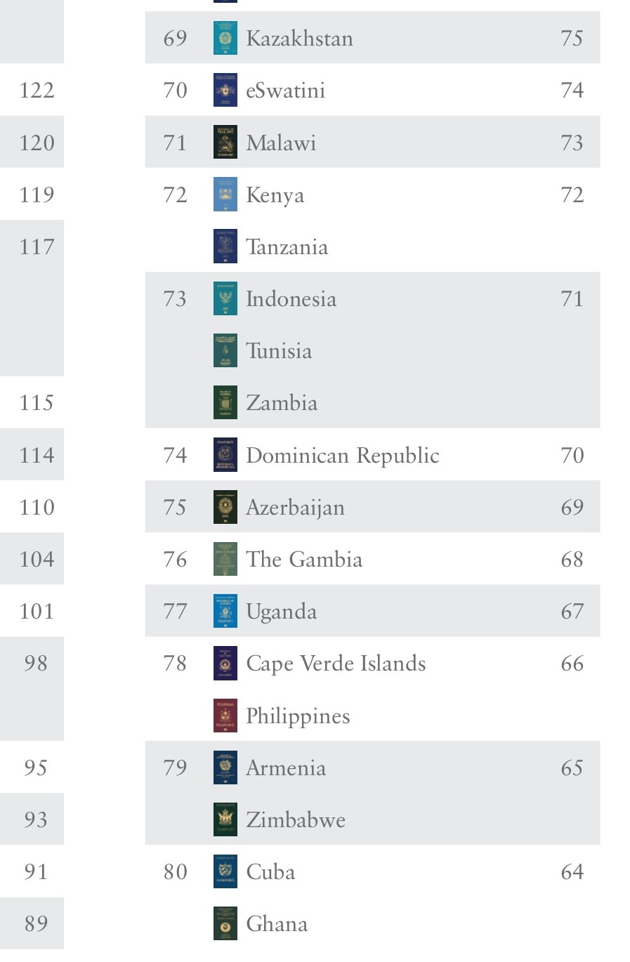The width and height of the screenshot is (630, 962).
Task: Click the Cape Verde Islands name
Action: (x=336, y=664)
